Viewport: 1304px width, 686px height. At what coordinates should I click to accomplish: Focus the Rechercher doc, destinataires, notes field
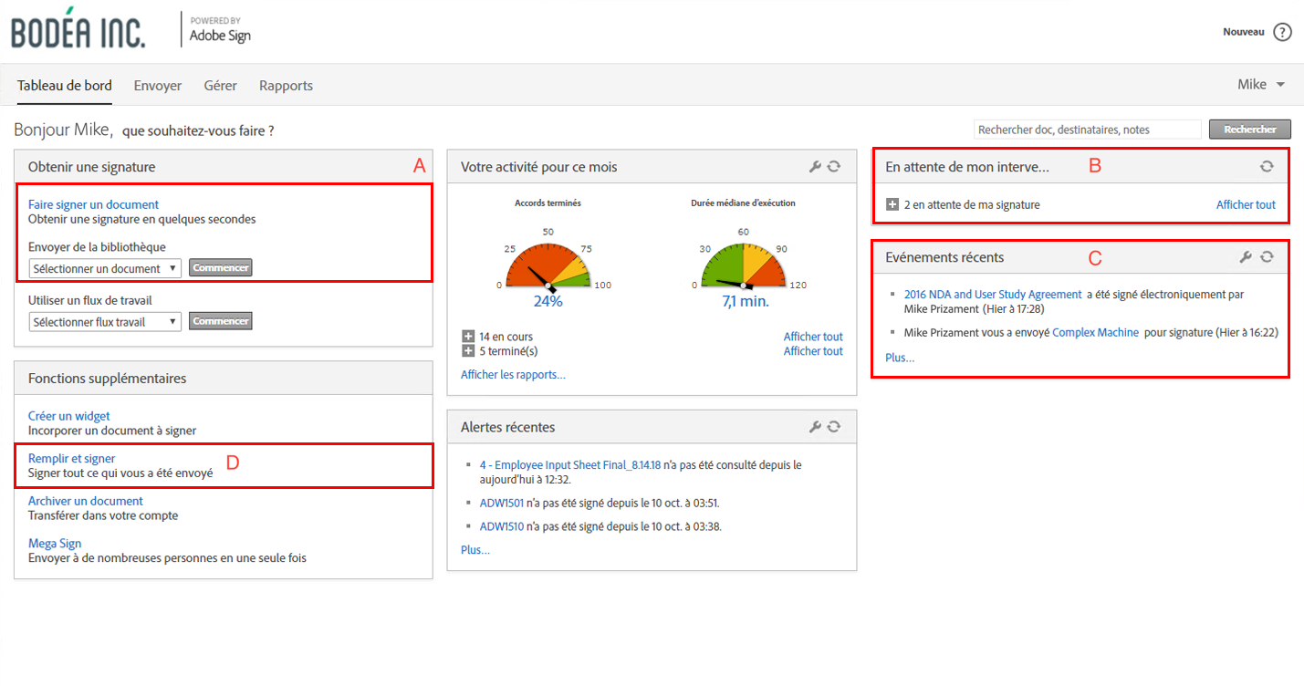point(1088,130)
